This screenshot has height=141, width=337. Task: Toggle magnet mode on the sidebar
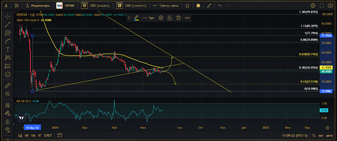pyautogui.click(x=7, y=105)
